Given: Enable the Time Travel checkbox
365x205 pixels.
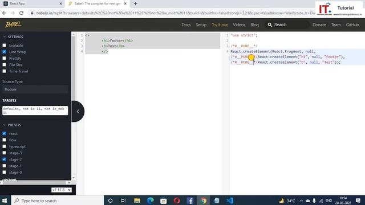Looking at the screenshot, I should click(x=4, y=71).
